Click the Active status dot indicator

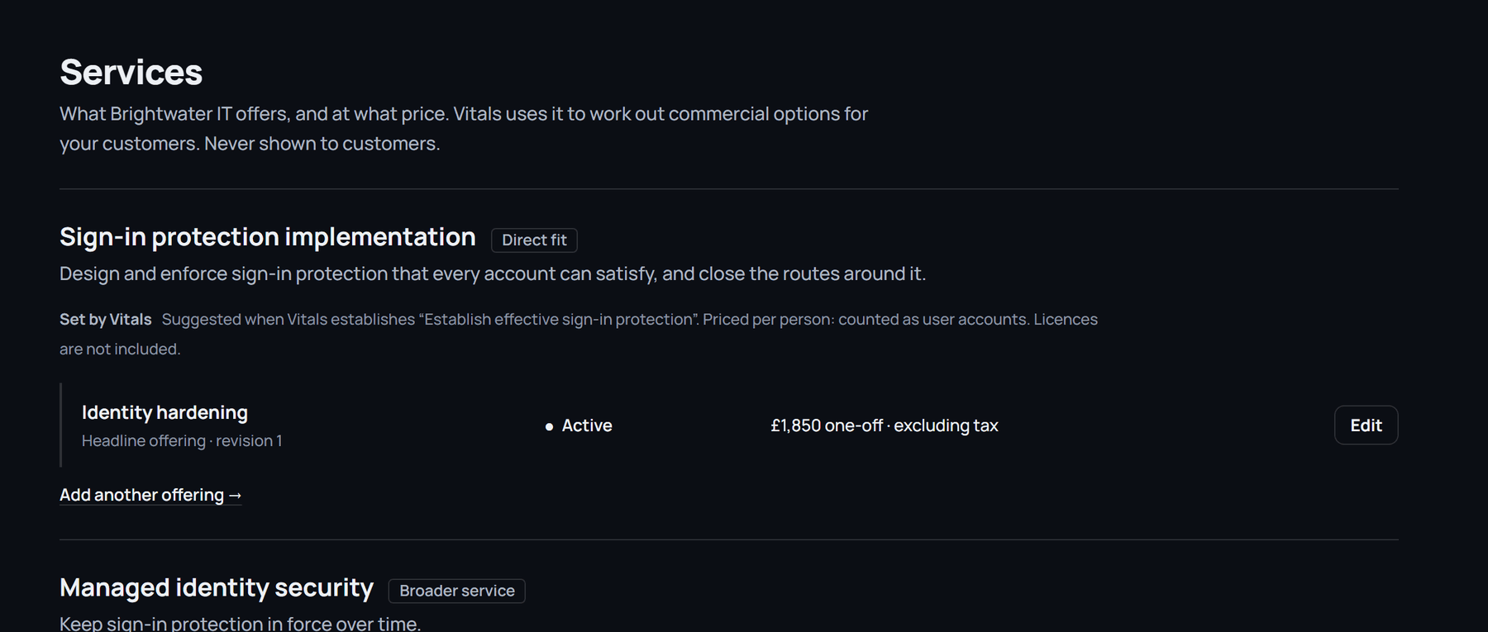(x=549, y=426)
